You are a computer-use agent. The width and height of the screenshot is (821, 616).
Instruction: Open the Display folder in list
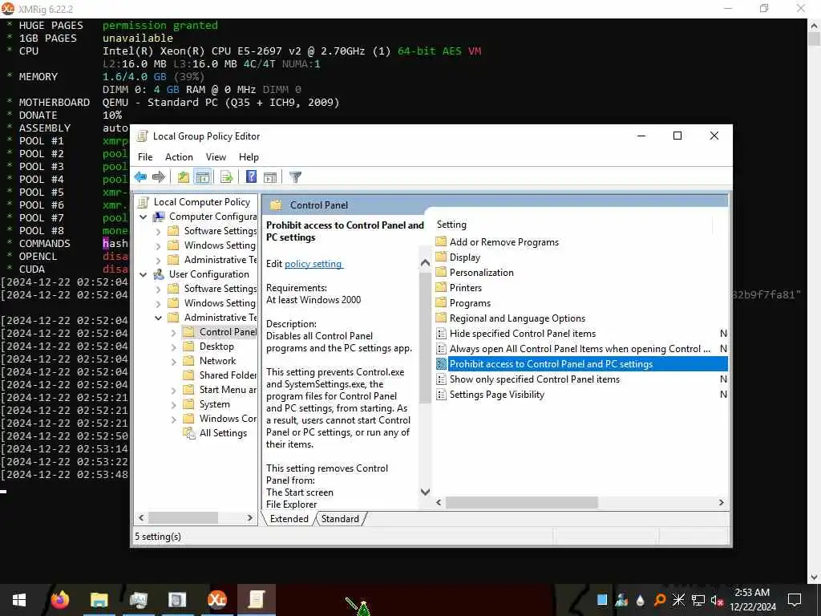point(464,257)
